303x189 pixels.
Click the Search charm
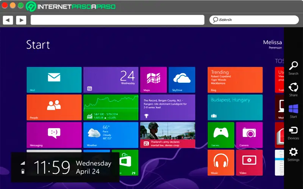click(293, 68)
